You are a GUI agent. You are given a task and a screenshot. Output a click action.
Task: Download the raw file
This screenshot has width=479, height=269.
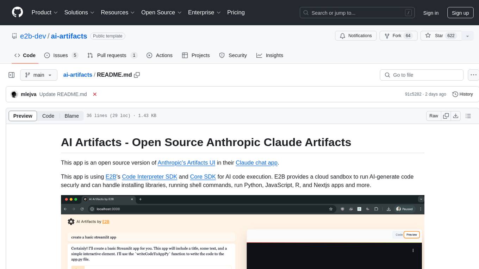point(455,116)
